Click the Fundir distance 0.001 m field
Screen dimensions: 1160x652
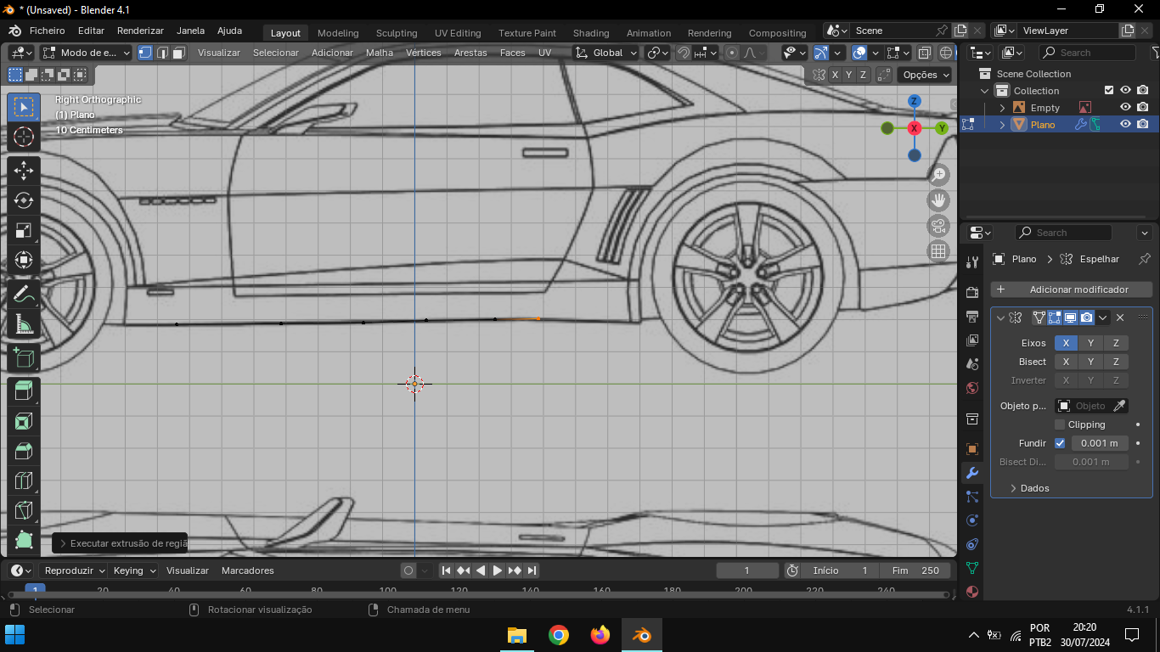click(x=1099, y=443)
